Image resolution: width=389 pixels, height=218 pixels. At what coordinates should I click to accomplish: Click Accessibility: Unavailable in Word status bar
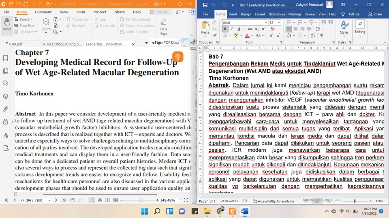coord(274,201)
